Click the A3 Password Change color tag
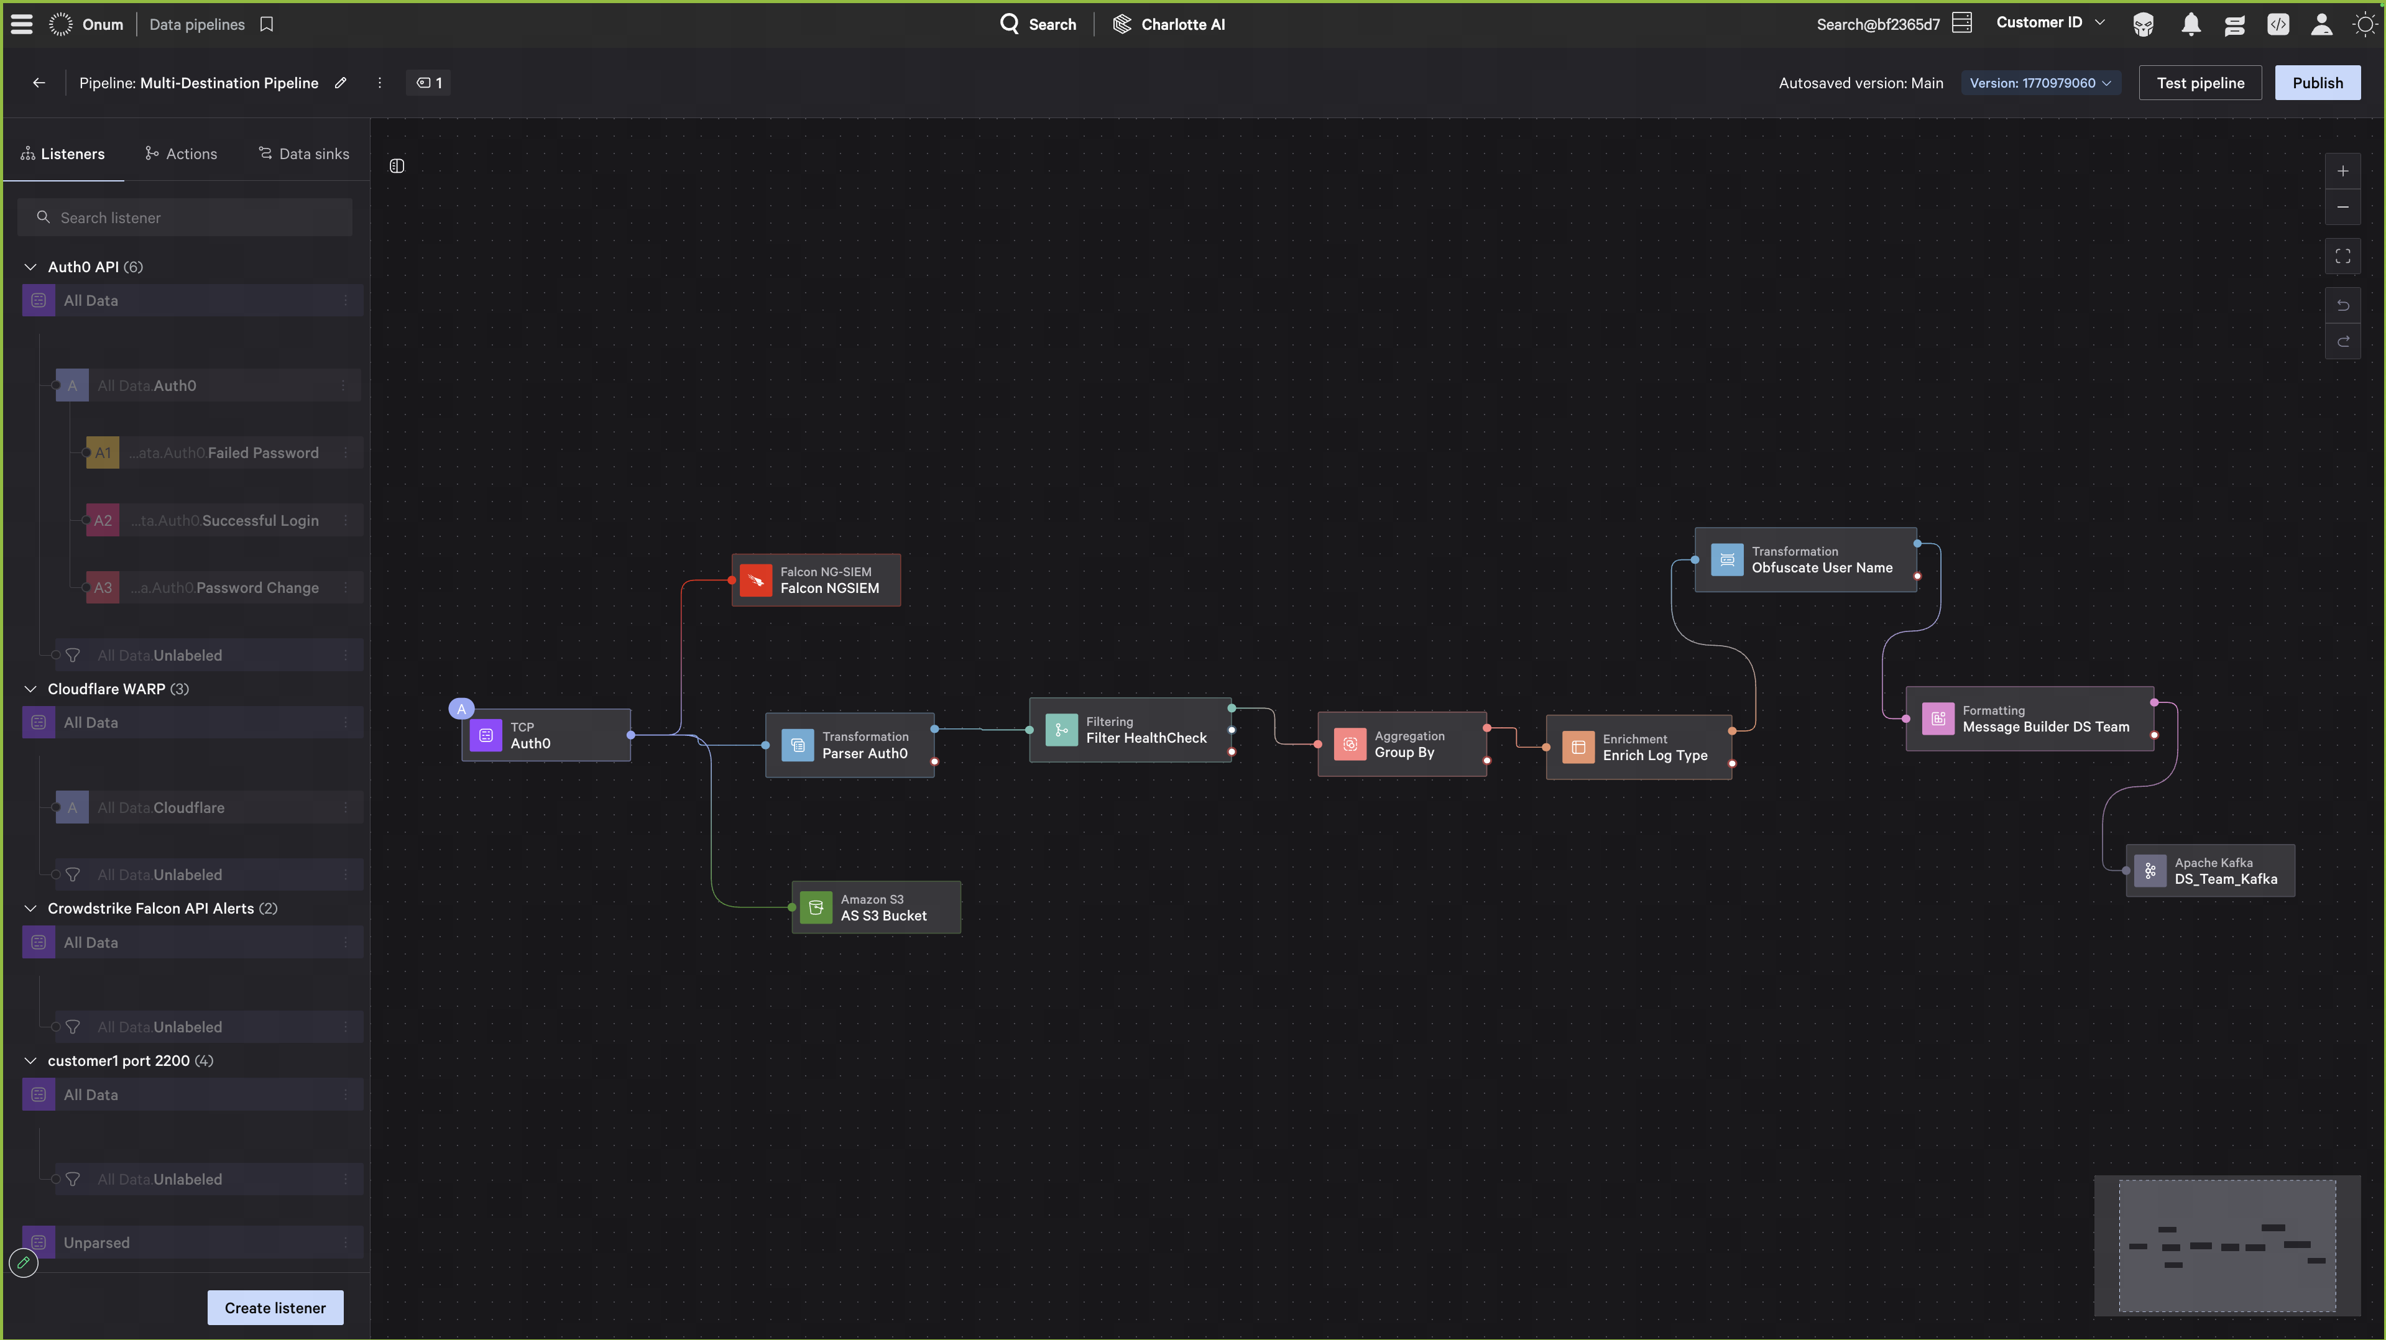Screen dimensions: 2386x1340 (x=103, y=587)
